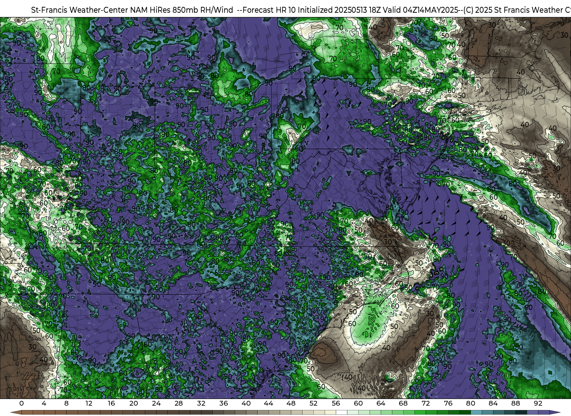The image size is (571, 416).
Task: Click the colorbar label '84'
Action: pos(493,403)
